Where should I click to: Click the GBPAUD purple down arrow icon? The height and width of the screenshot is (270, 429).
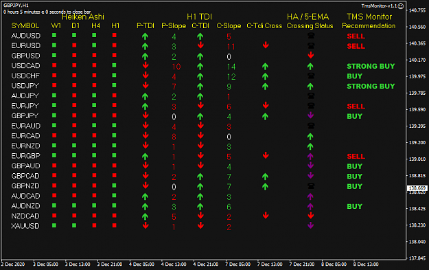pyautogui.click(x=310, y=166)
